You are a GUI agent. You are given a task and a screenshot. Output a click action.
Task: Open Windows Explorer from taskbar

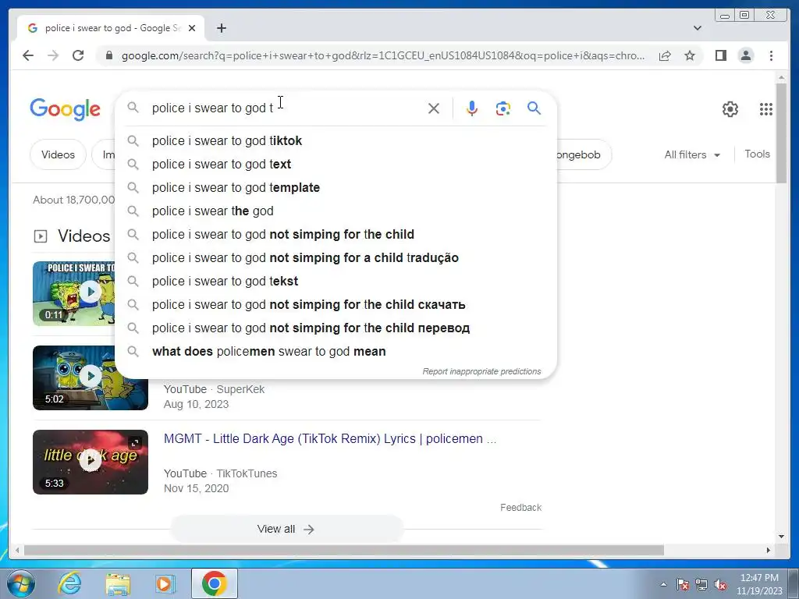click(x=118, y=583)
